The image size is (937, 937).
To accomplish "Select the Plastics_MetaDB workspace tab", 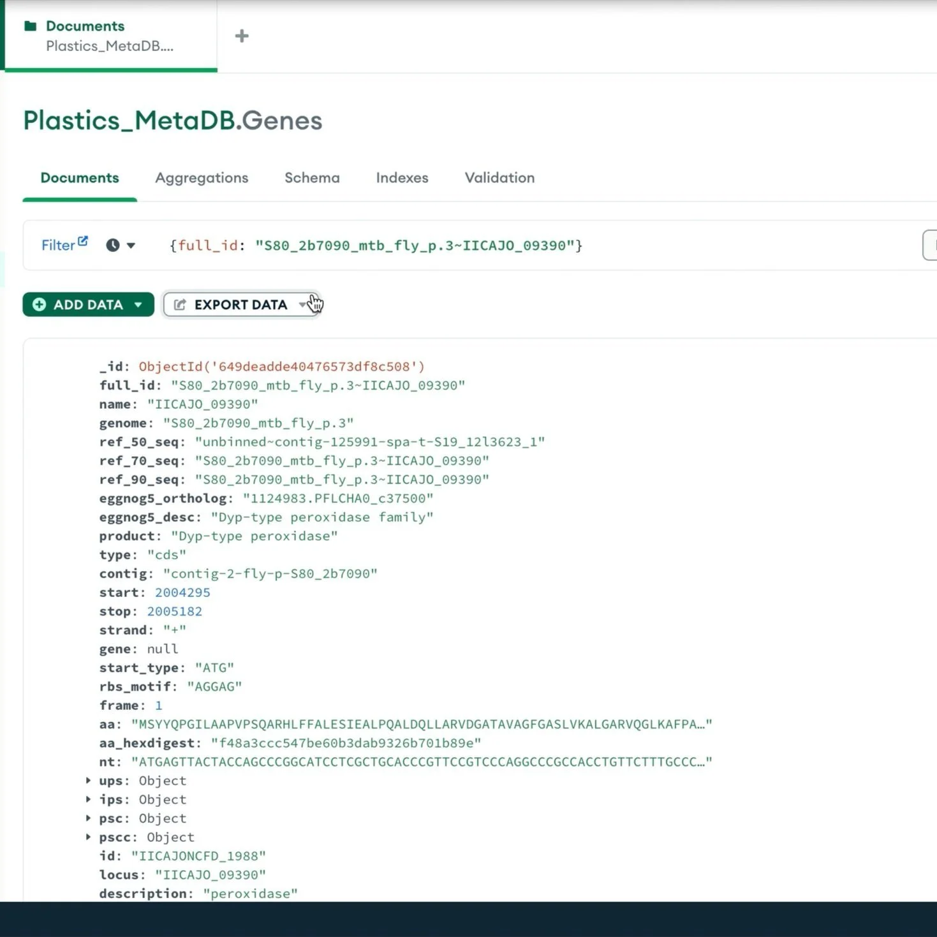I will coord(111,36).
